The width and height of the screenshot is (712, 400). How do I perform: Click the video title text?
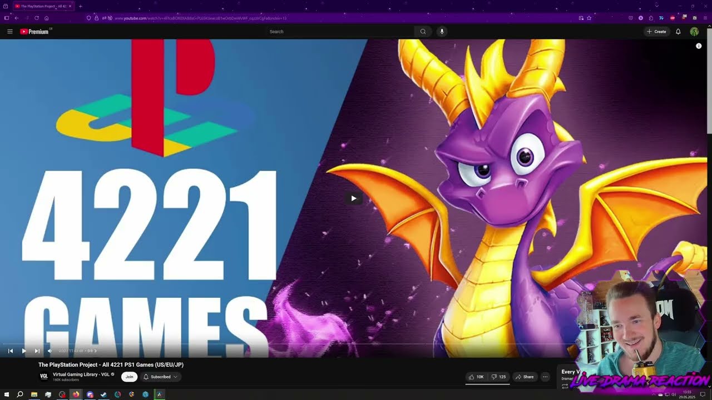pos(111,365)
